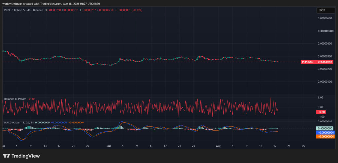
Task: Click the red −0.50 Balance of Power tag
Action: [321, 112]
